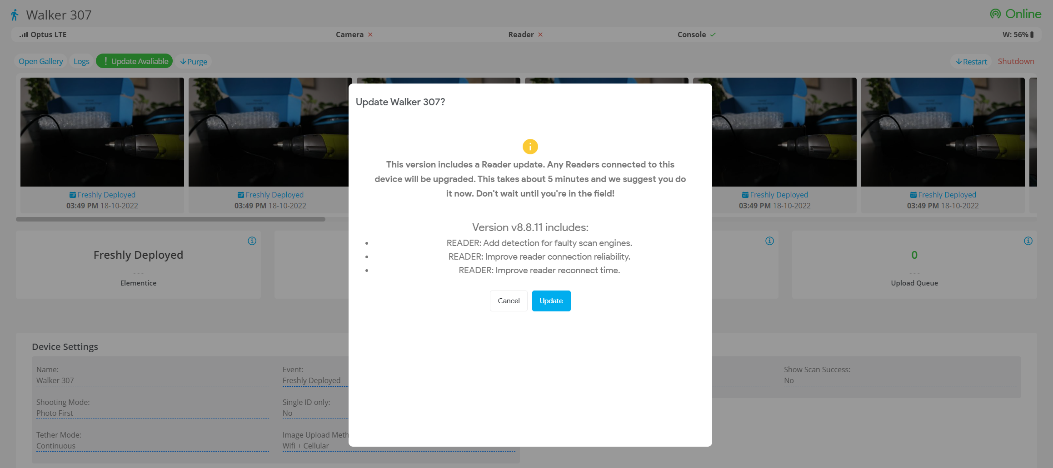Click the Purge button
The image size is (1053, 468).
pos(194,61)
